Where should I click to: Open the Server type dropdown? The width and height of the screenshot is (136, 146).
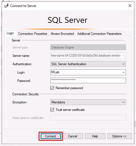pyautogui.click(x=88, y=47)
